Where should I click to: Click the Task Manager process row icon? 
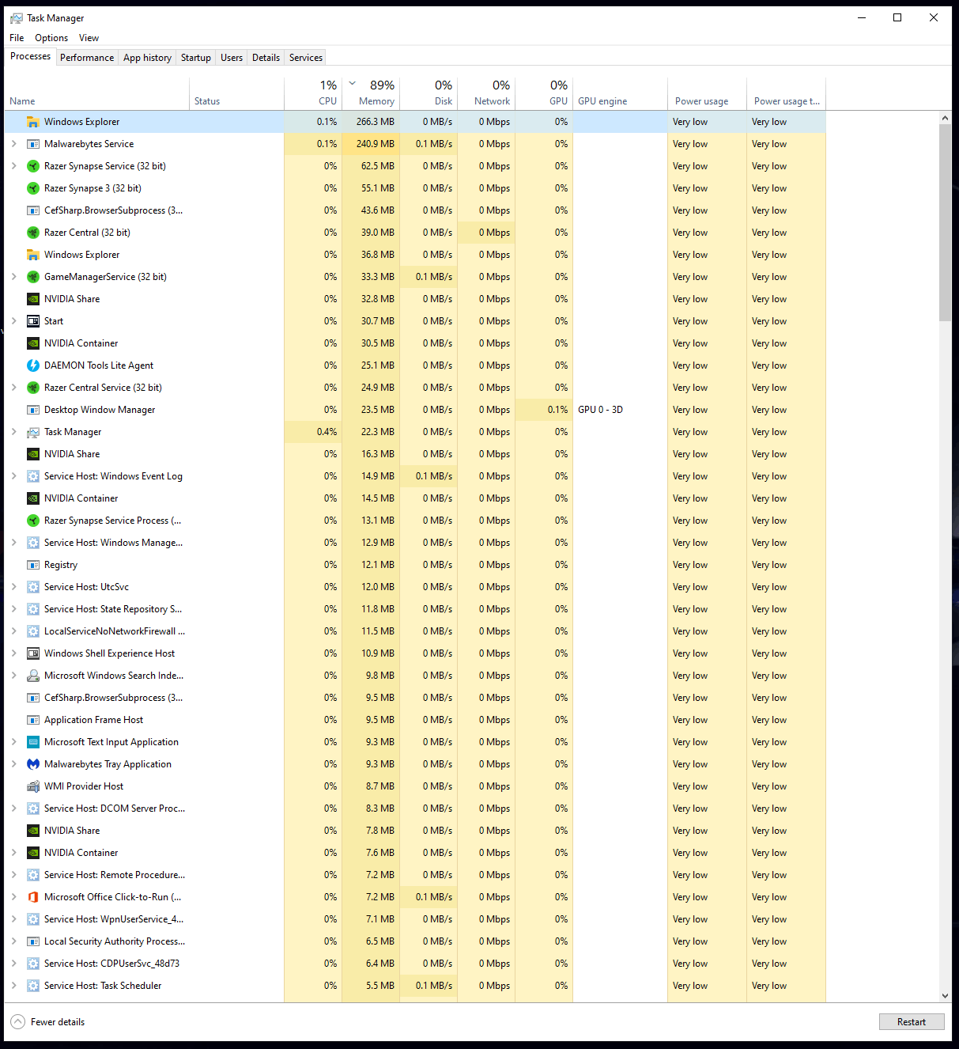(x=33, y=432)
